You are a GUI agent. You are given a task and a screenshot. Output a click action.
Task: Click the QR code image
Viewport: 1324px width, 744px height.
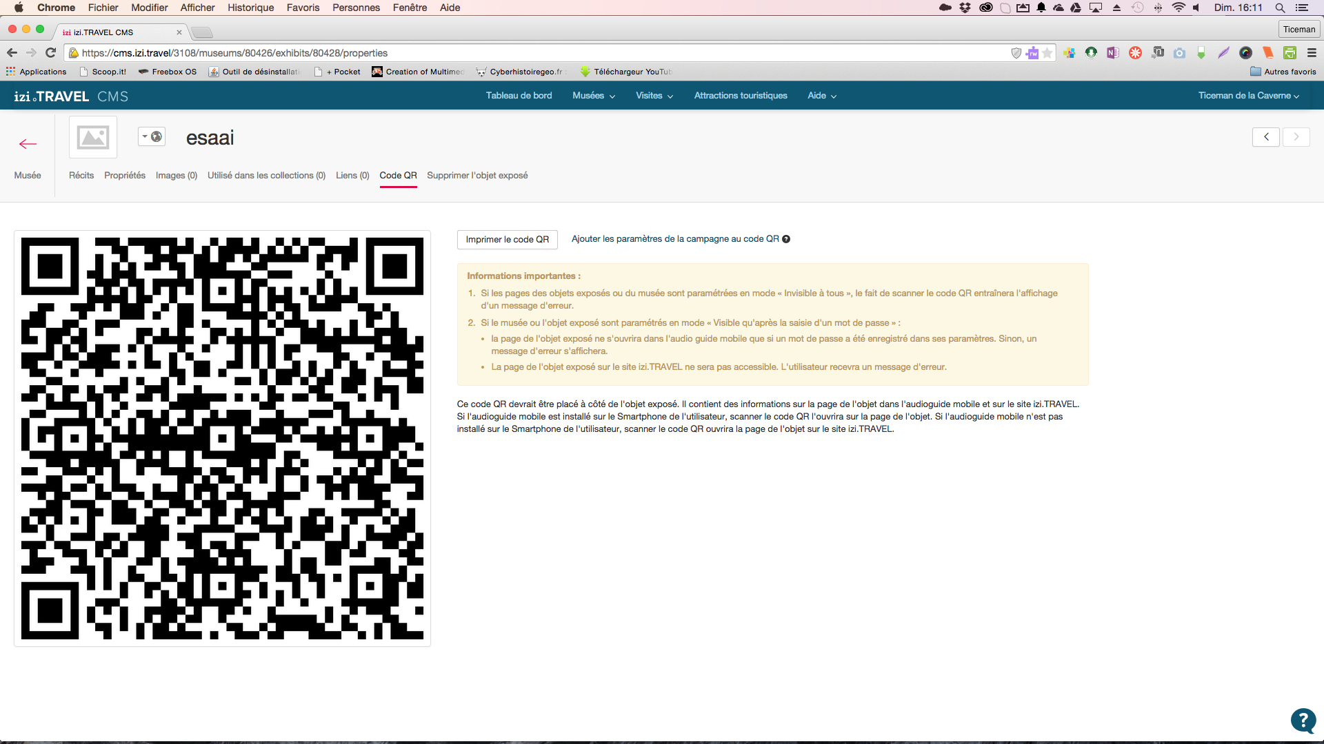point(222,438)
